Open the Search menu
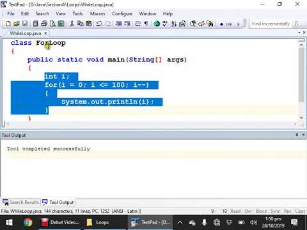Screen dimensions: 307x230 tap(42, 13)
